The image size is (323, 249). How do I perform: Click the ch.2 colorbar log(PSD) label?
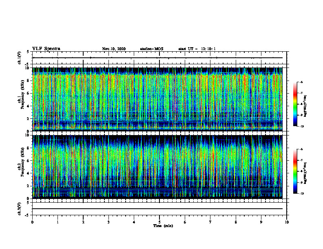pyautogui.click(x=306, y=173)
